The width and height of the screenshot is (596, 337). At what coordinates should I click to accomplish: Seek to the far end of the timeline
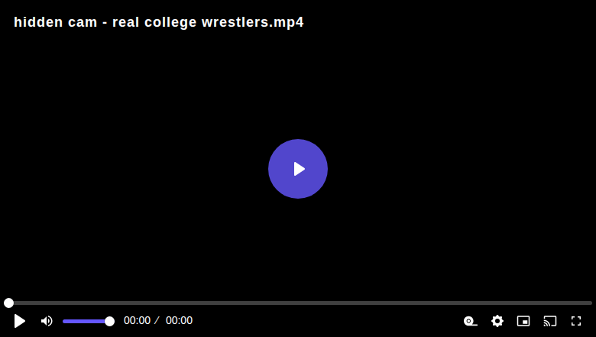coord(591,303)
